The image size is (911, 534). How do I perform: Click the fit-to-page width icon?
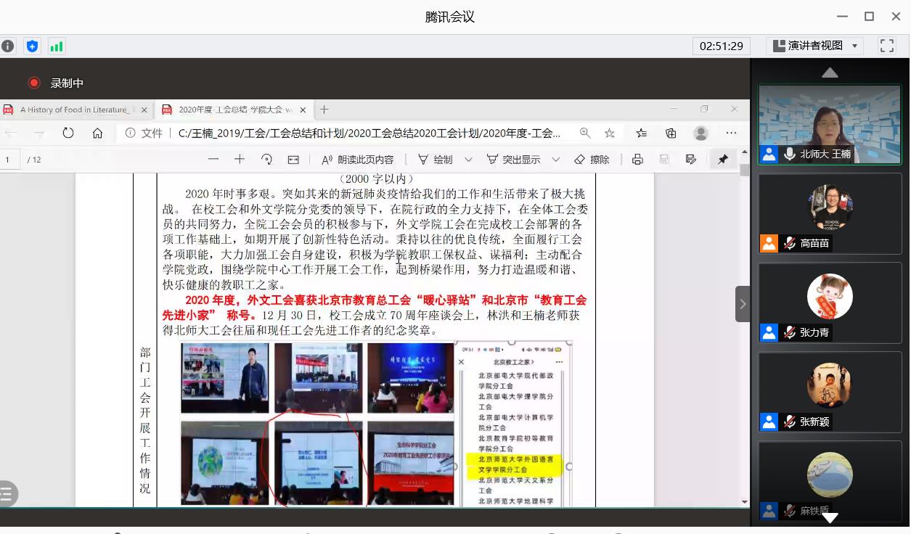coord(293,160)
